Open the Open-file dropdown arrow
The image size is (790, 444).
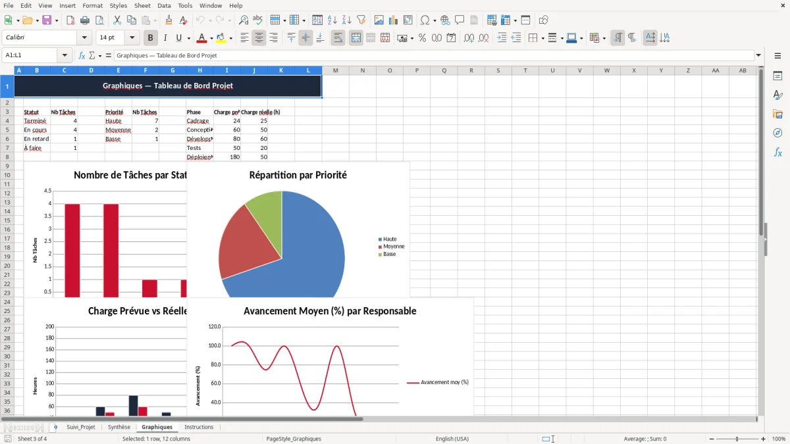tap(37, 20)
